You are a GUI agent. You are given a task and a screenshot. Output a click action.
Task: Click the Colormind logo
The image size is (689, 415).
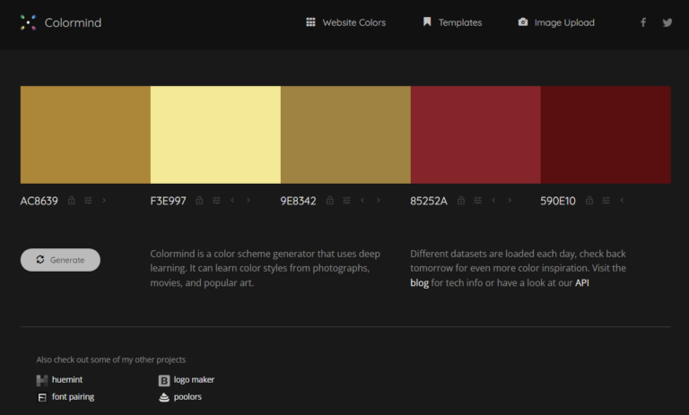pyautogui.click(x=60, y=22)
